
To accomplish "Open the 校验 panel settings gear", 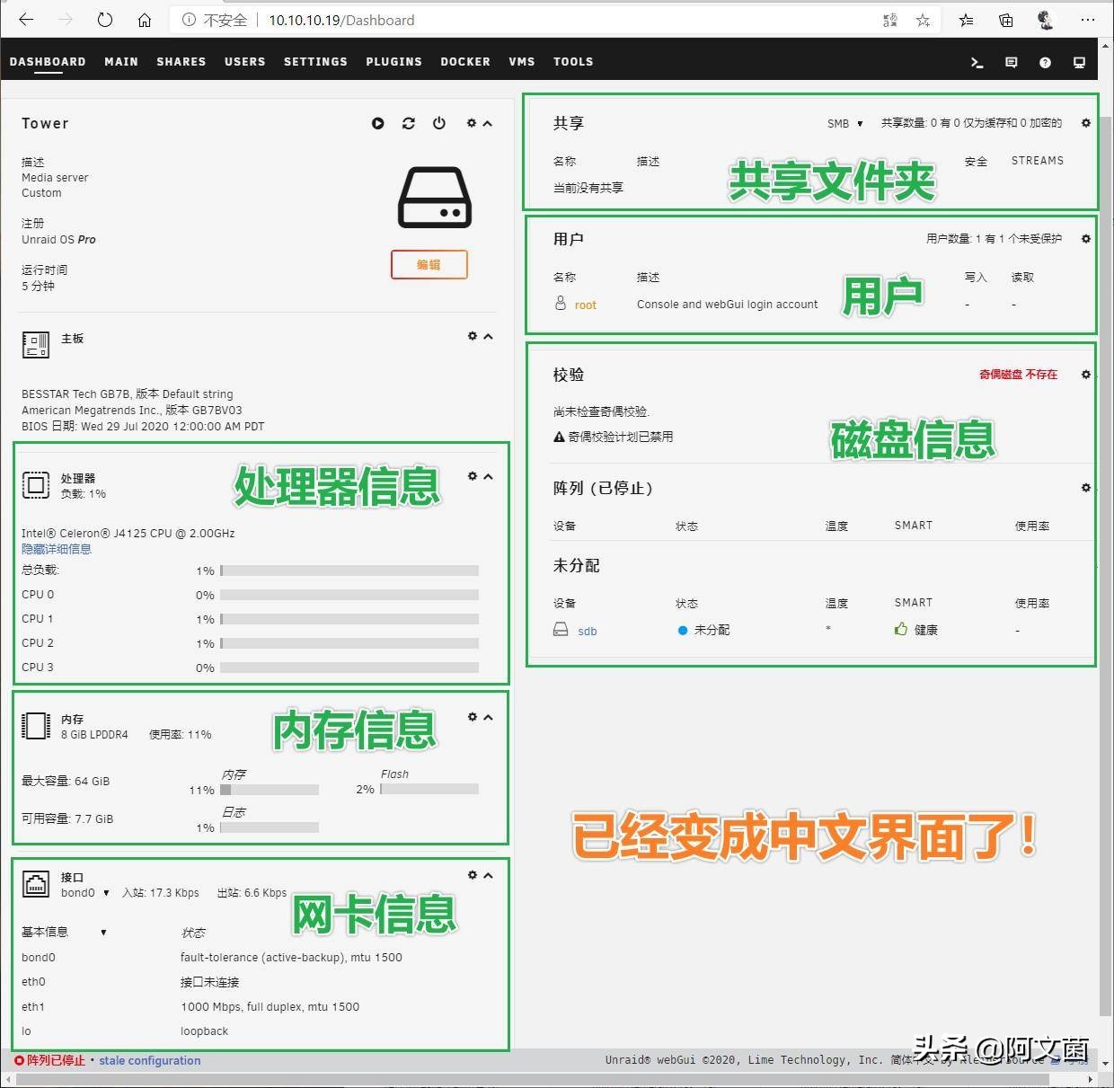I will coord(1085,375).
